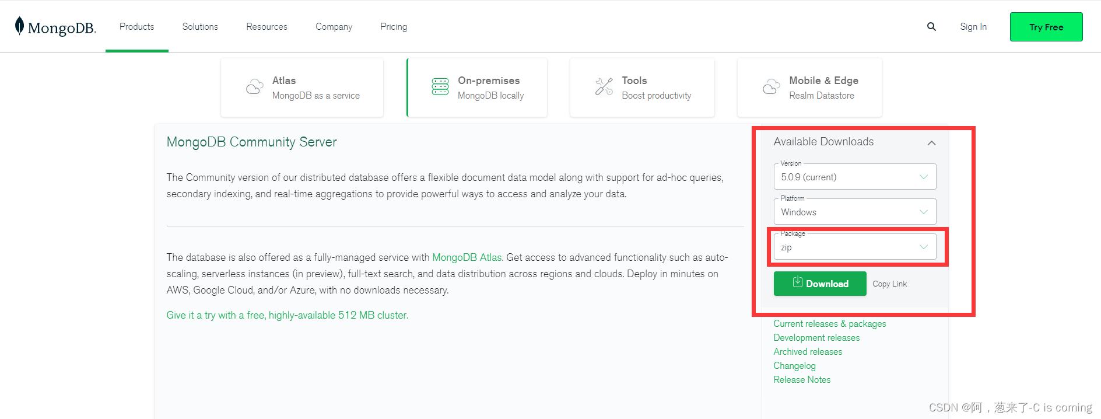Open the Products menu
The width and height of the screenshot is (1101, 419).
tap(137, 27)
